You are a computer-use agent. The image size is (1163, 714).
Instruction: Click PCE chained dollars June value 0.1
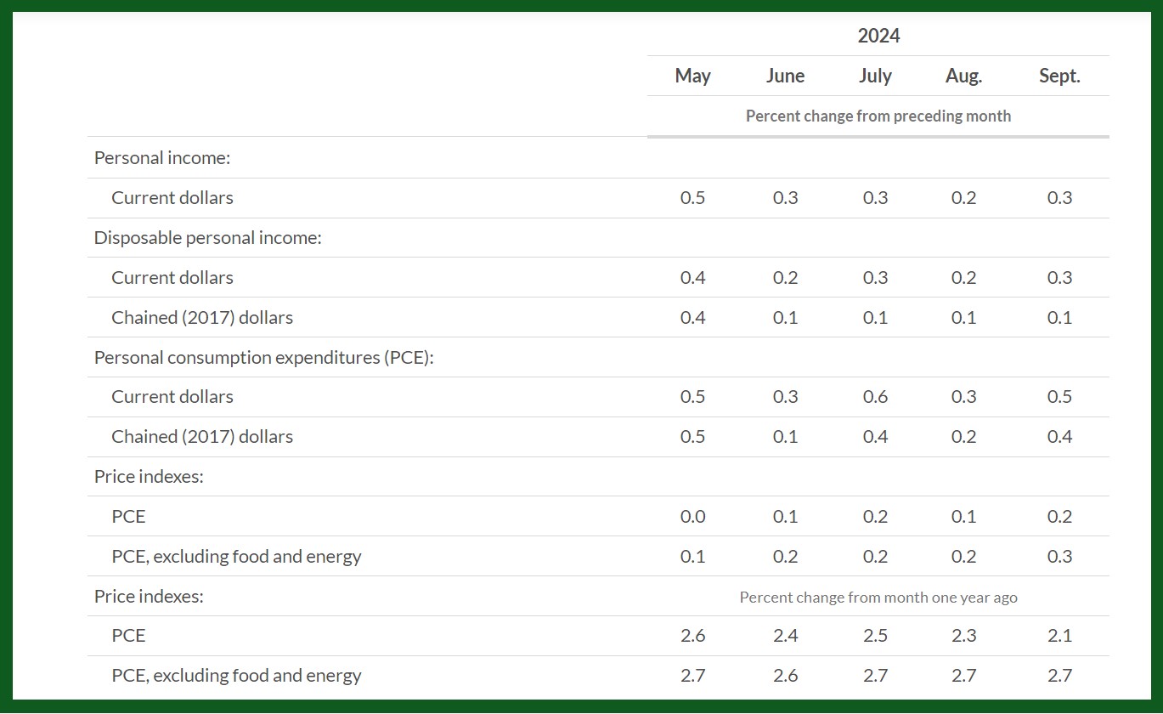pyautogui.click(x=785, y=436)
